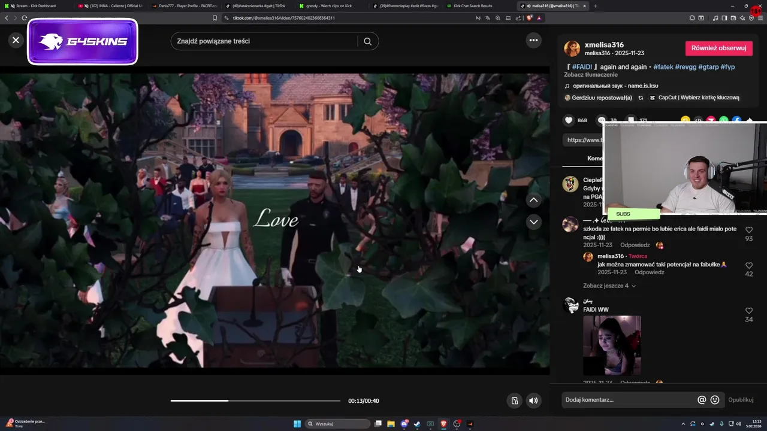Image resolution: width=767 pixels, height=431 pixels.
Task: Open xmelisa316 profile avatar
Action: pyautogui.click(x=572, y=48)
